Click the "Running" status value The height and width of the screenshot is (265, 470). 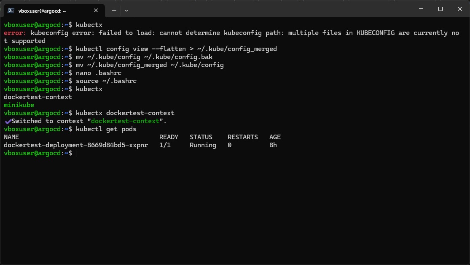[203, 145]
